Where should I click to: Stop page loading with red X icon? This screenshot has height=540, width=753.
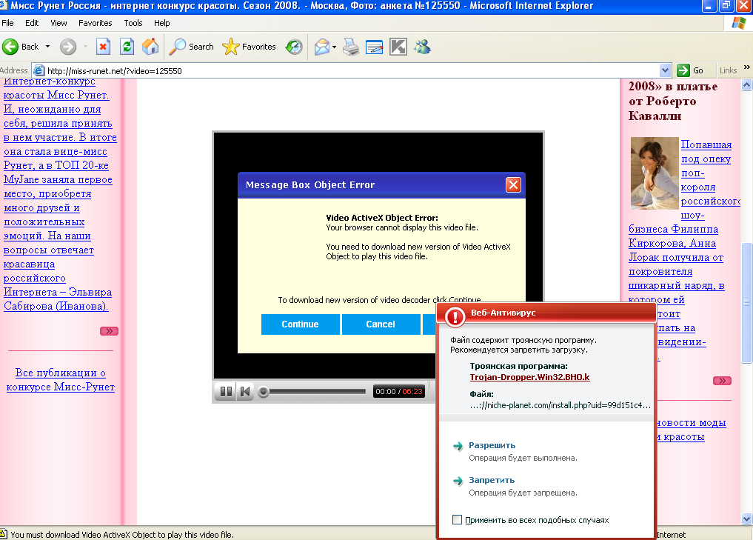pyautogui.click(x=103, y=47)
